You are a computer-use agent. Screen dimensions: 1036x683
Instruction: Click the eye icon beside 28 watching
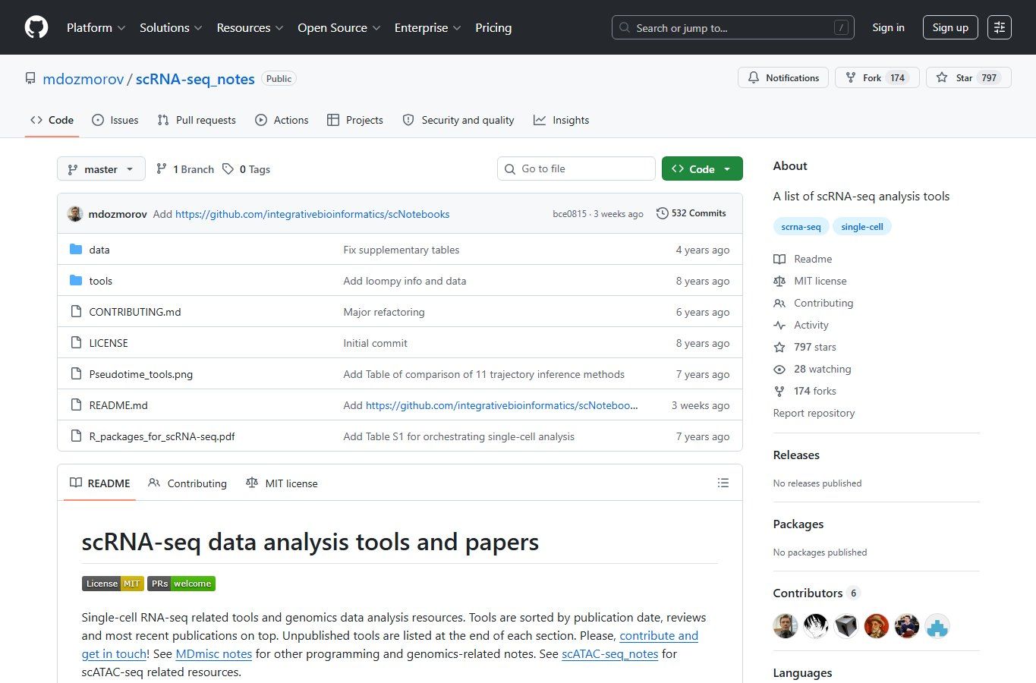click(x=779, y=369)
